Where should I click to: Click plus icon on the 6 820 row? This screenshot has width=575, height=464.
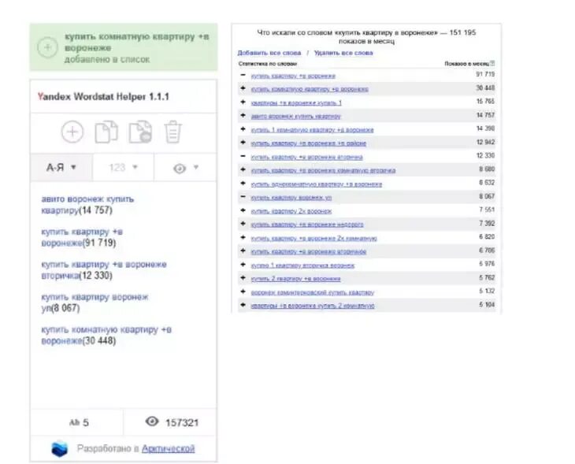[x=243, y=237]
